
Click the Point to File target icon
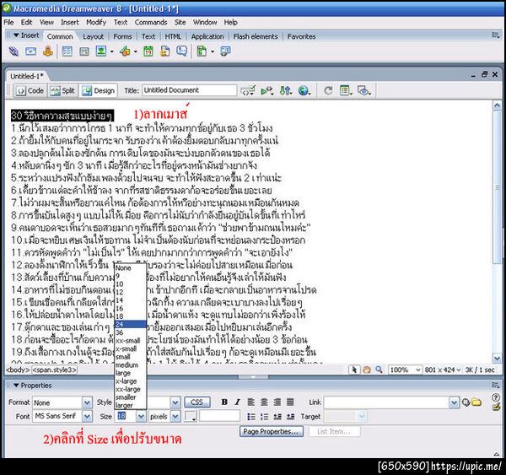click(x=466, y=402)
